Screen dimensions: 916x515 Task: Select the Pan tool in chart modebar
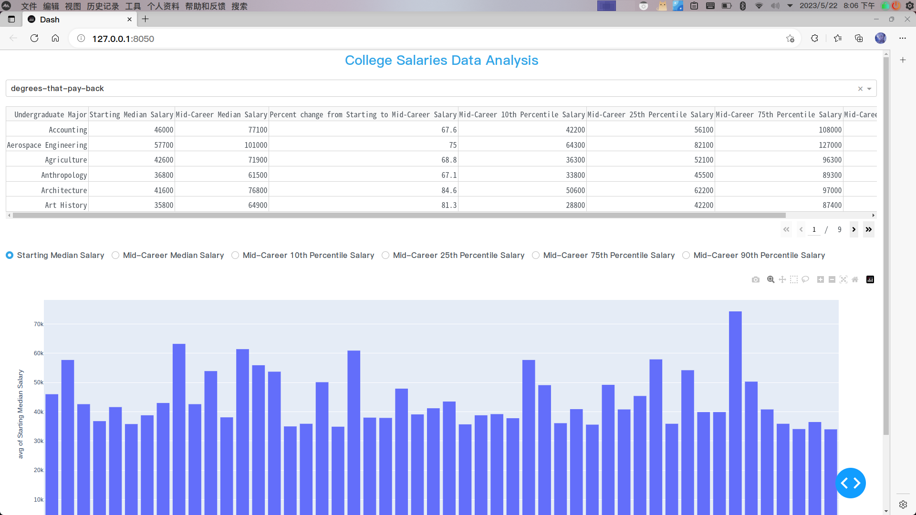782,280
